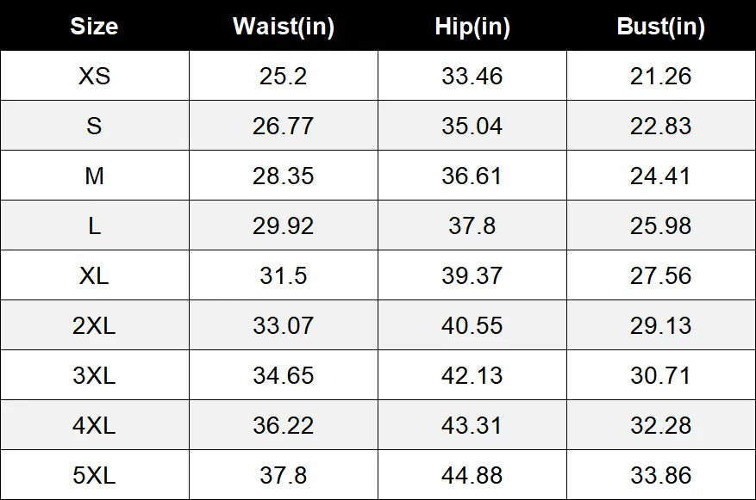Select the Hip(in) column header
Screen dimensions: 756x500
tap(472, 26)
